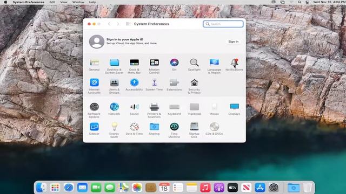The height and width of the screenshot is (194, 346).
Task: Open Notifications preferences
Action: tap(234, 65)
